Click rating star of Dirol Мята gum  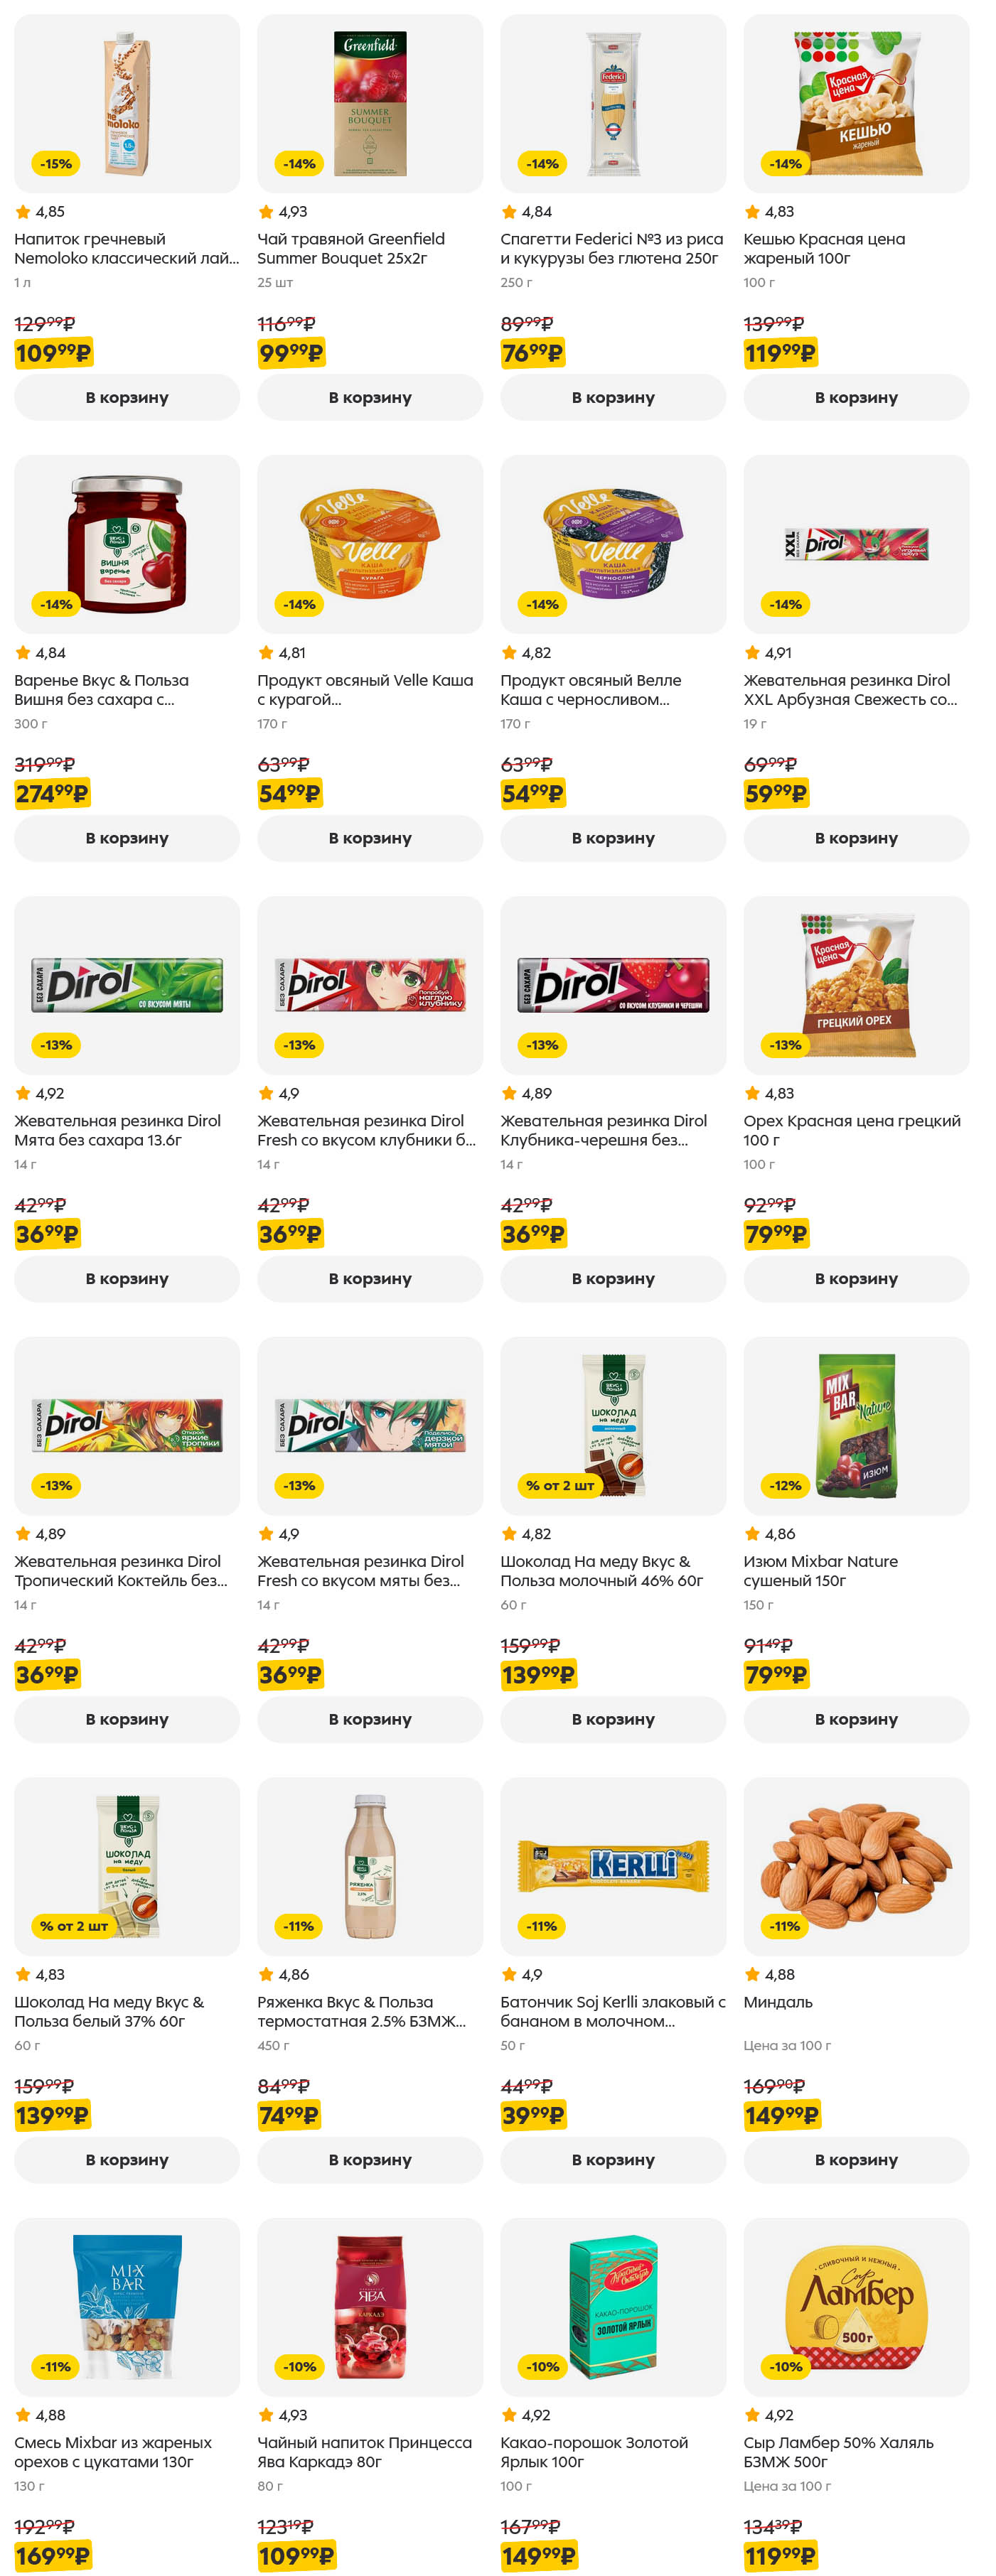tap(23, 1093)
